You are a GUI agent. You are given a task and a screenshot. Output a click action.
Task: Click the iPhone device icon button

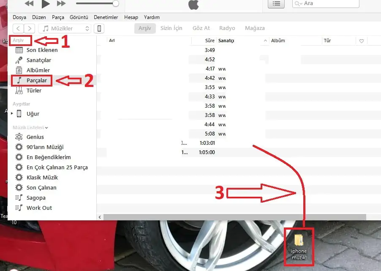(99, 28)
